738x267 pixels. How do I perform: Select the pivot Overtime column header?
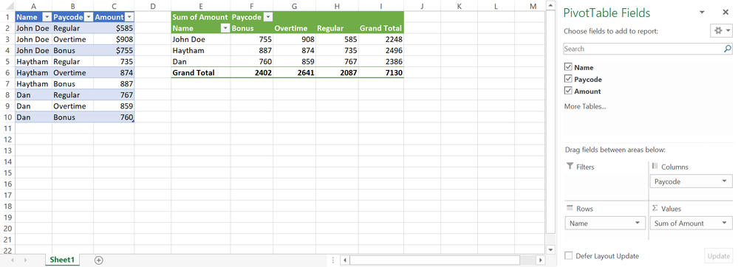(x=294, y=28)
